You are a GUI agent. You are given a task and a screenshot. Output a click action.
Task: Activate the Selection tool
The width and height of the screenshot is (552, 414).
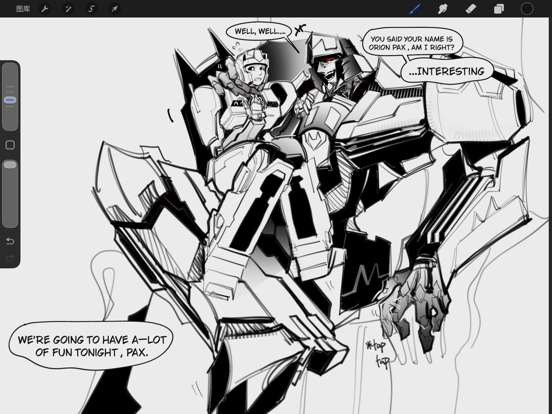point(91,9)
